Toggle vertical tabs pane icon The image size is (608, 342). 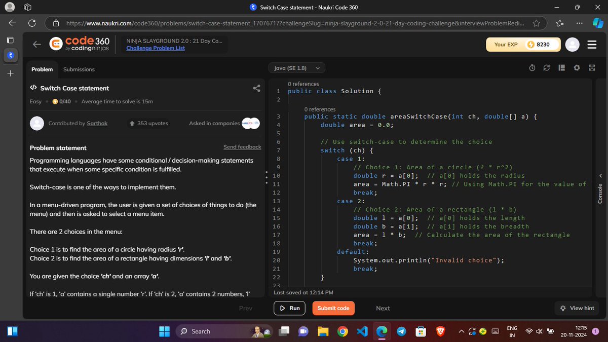[x=11, y=40]
